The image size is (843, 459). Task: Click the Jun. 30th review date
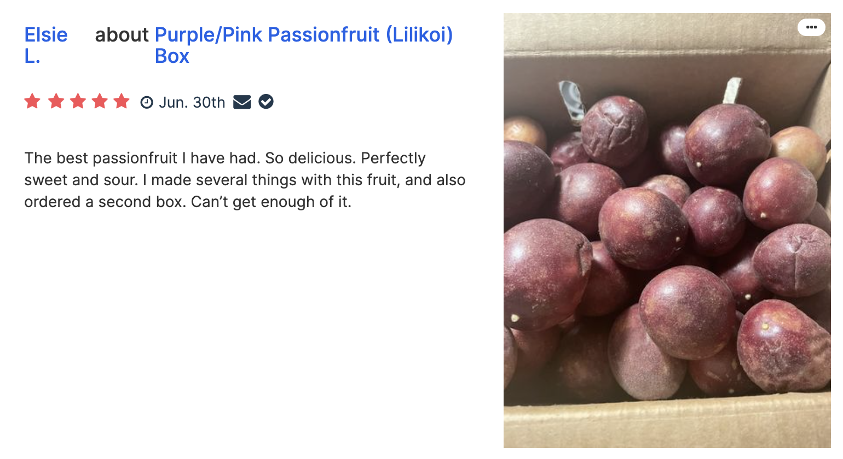[x=192, y=103]
